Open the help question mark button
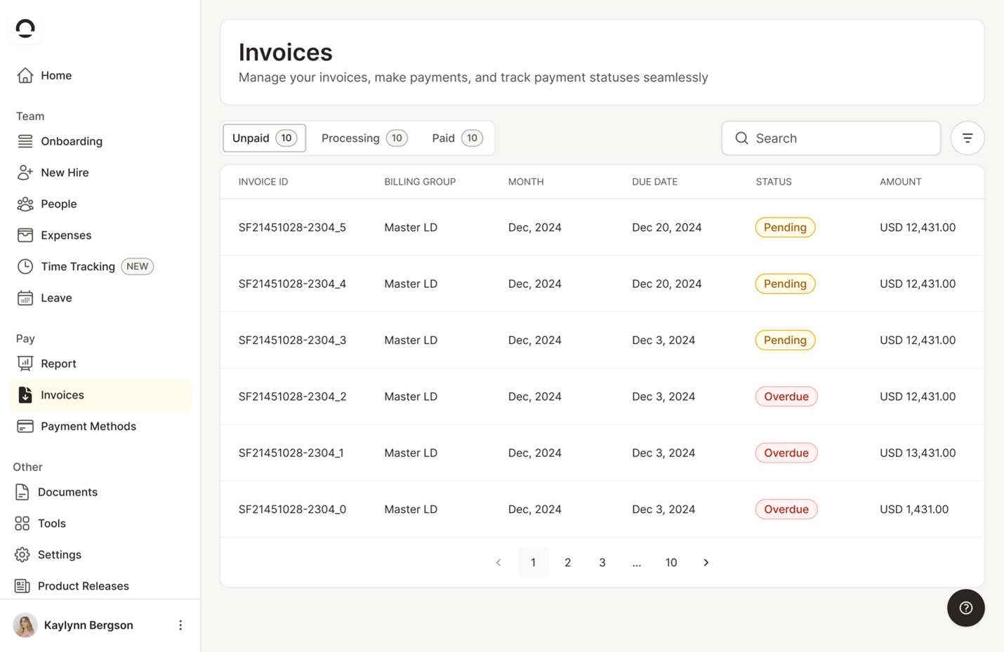Screen dimensions: 1004x652 [966, 608]
